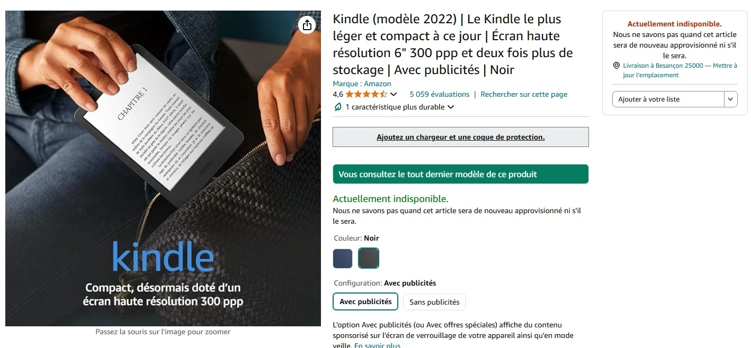751x348 pixels.
Task: Click the 'Ajouter à votre liste' button
Action: pos(668,99)
